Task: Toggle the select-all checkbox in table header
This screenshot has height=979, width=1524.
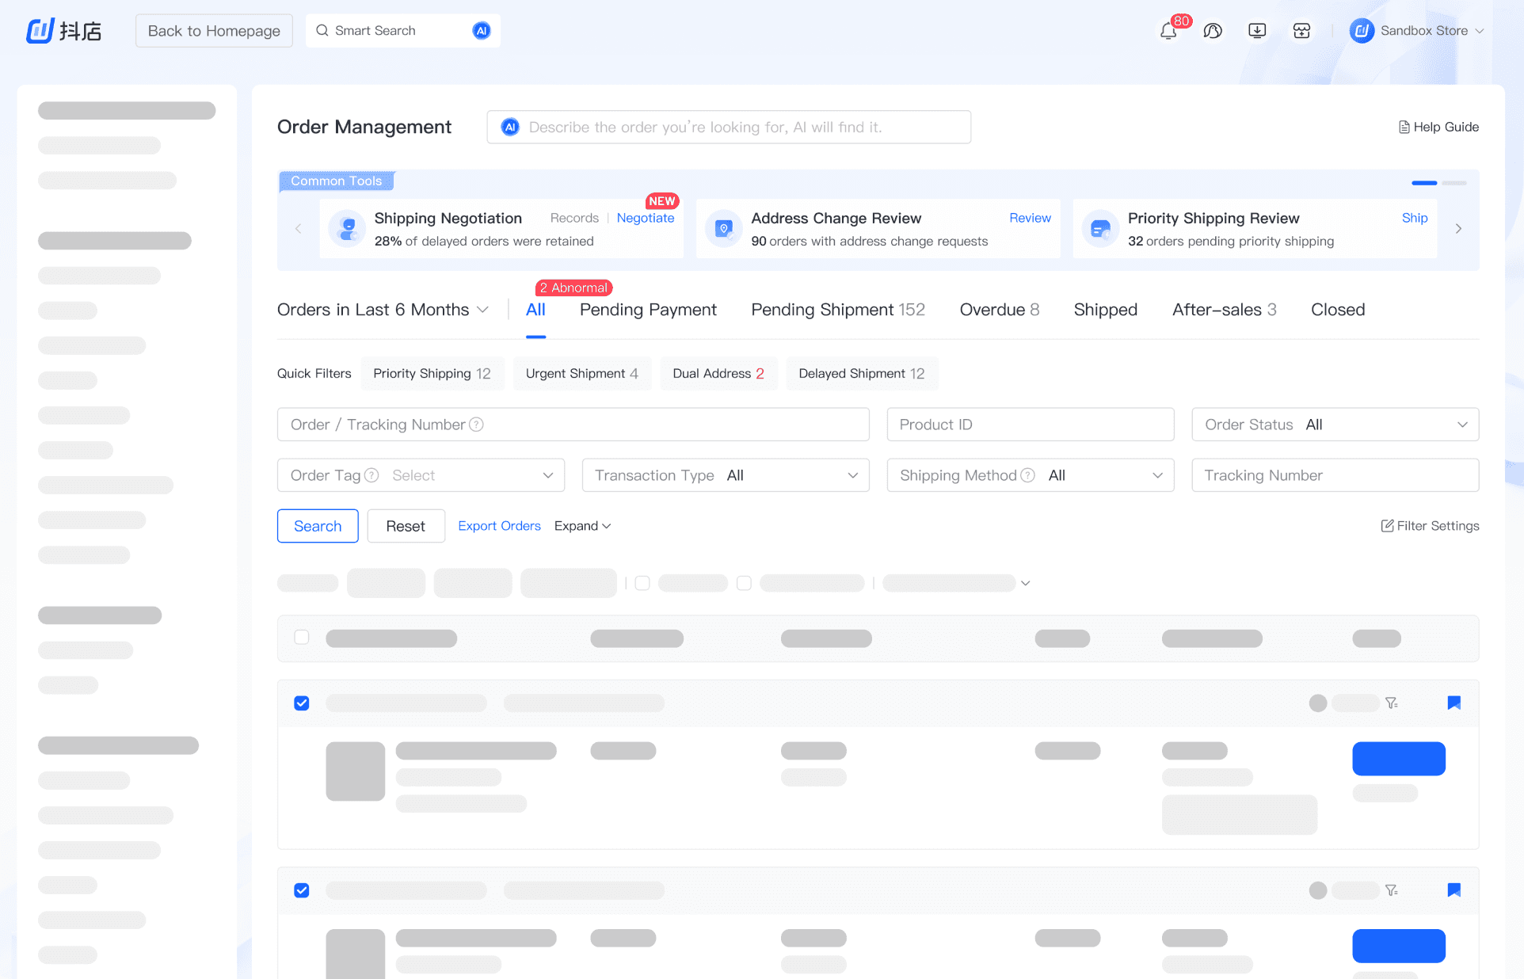Action: tap(302, 638)
